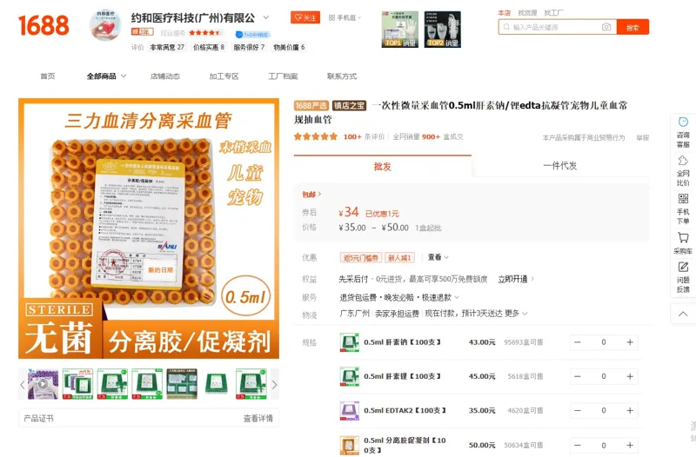
Task: Open the 店铺动态 menu item
Action: click(x=165, y=76)
